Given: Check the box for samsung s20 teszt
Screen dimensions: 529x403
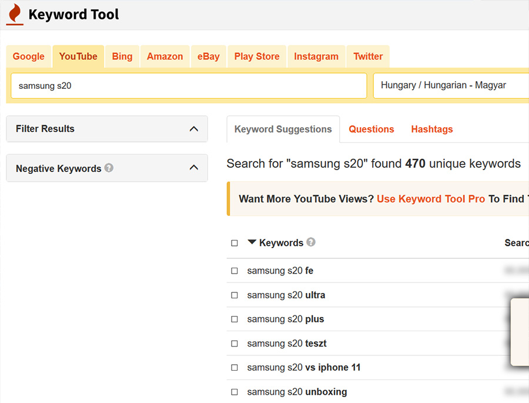Looking at the screenshot, I should click(x=235, y=344).
